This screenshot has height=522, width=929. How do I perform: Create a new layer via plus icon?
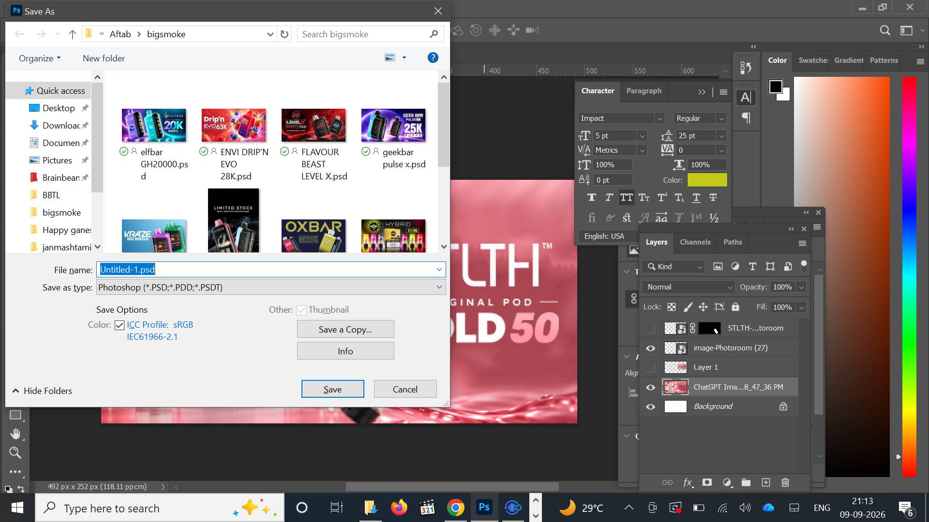pyautogui.click(x=765, y=482)
